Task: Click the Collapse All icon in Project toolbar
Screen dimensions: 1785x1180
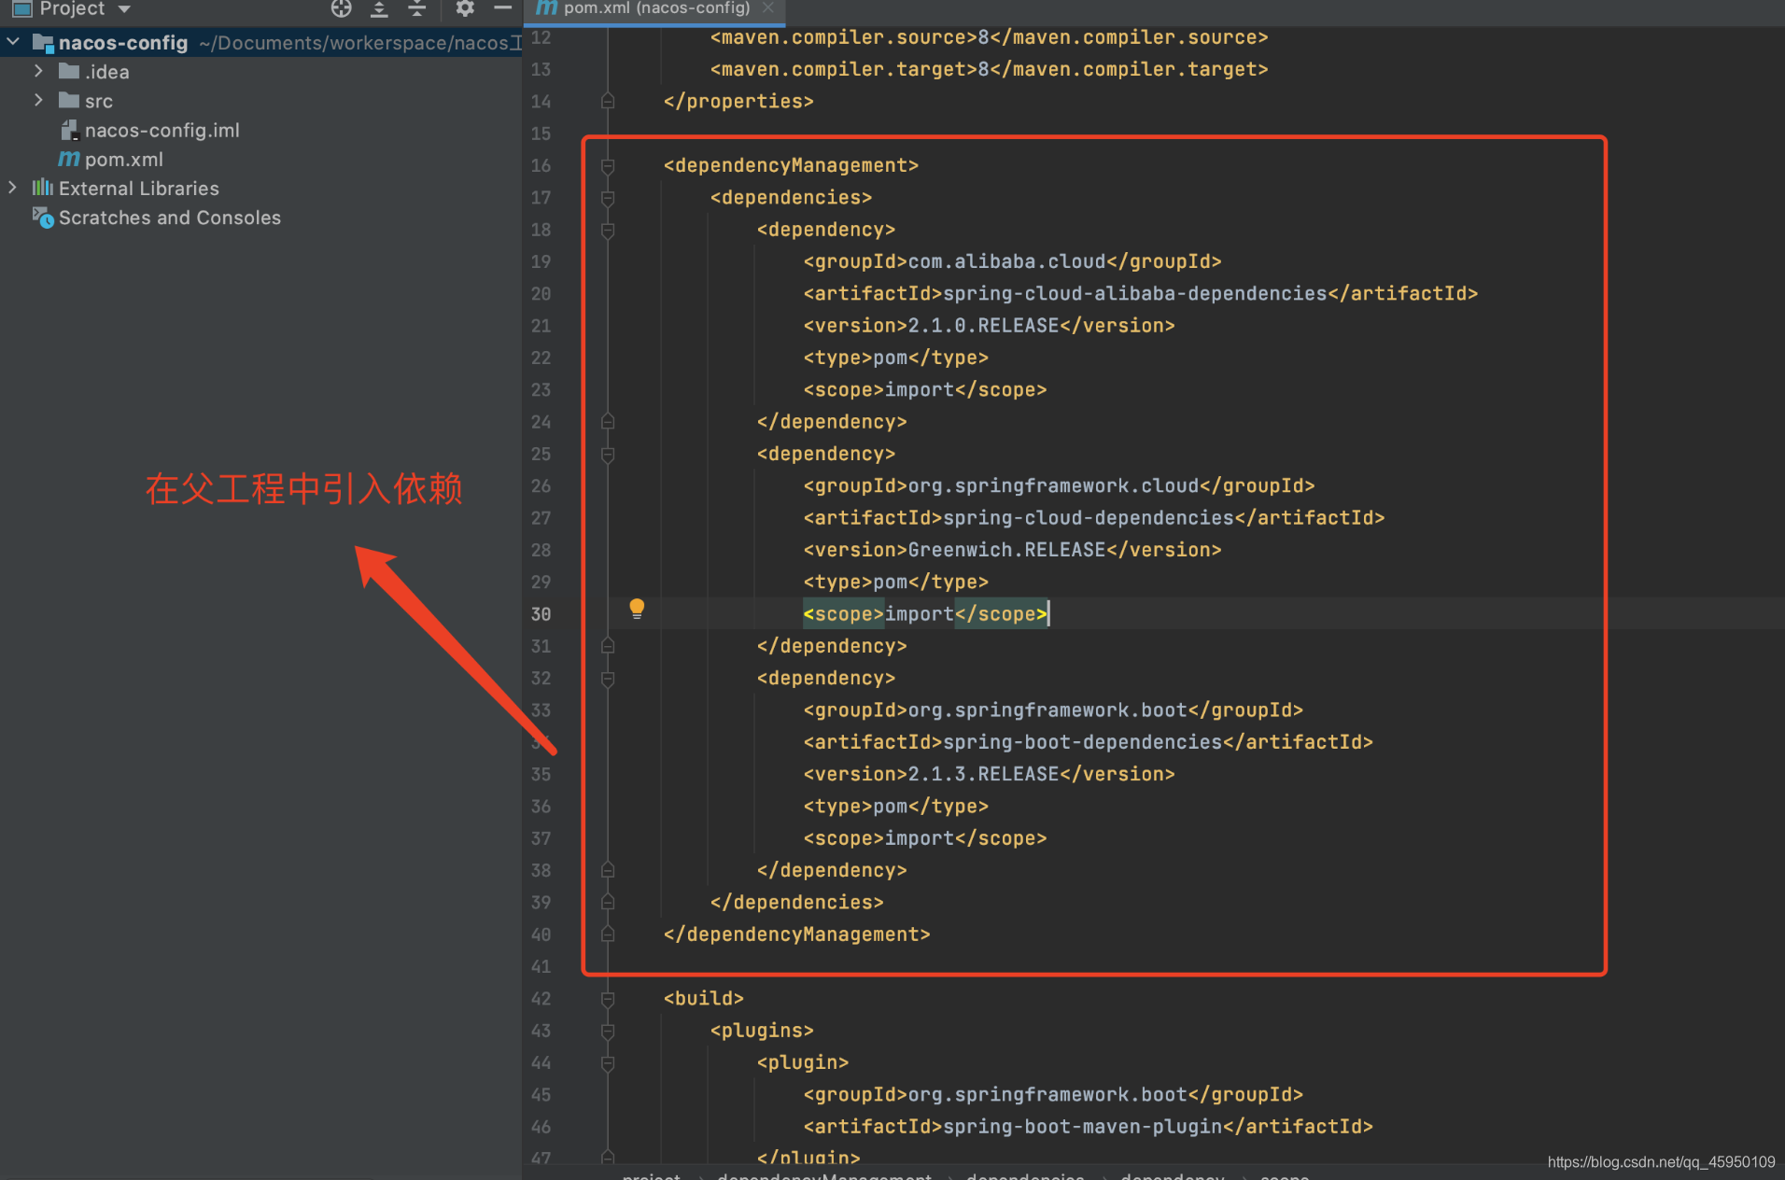Action: pos(417,8)
